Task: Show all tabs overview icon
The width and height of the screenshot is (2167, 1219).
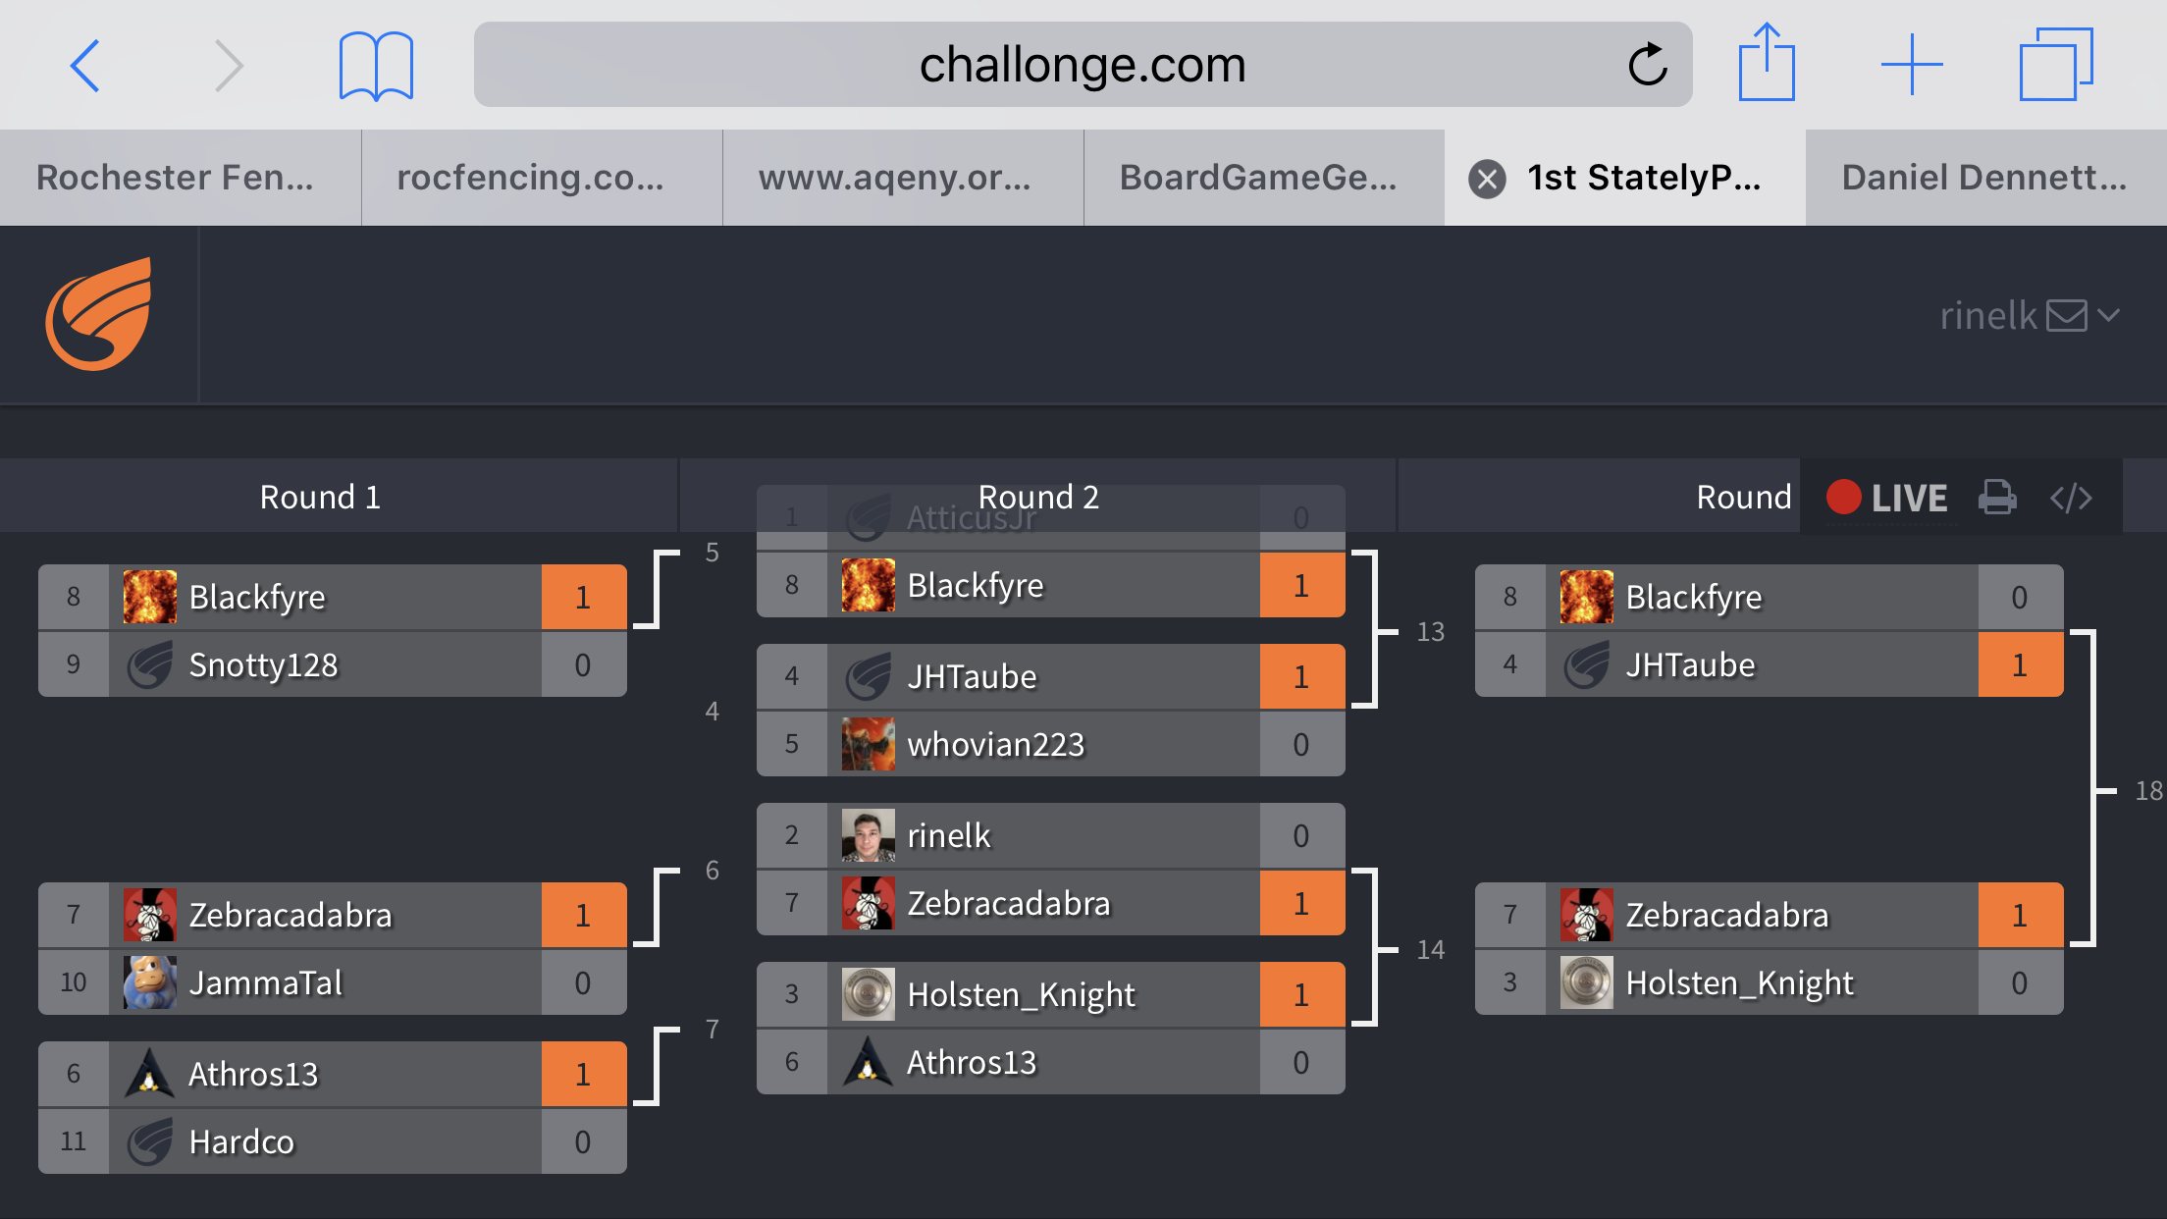Action: pyautogui.click(x=2056, y=64)
